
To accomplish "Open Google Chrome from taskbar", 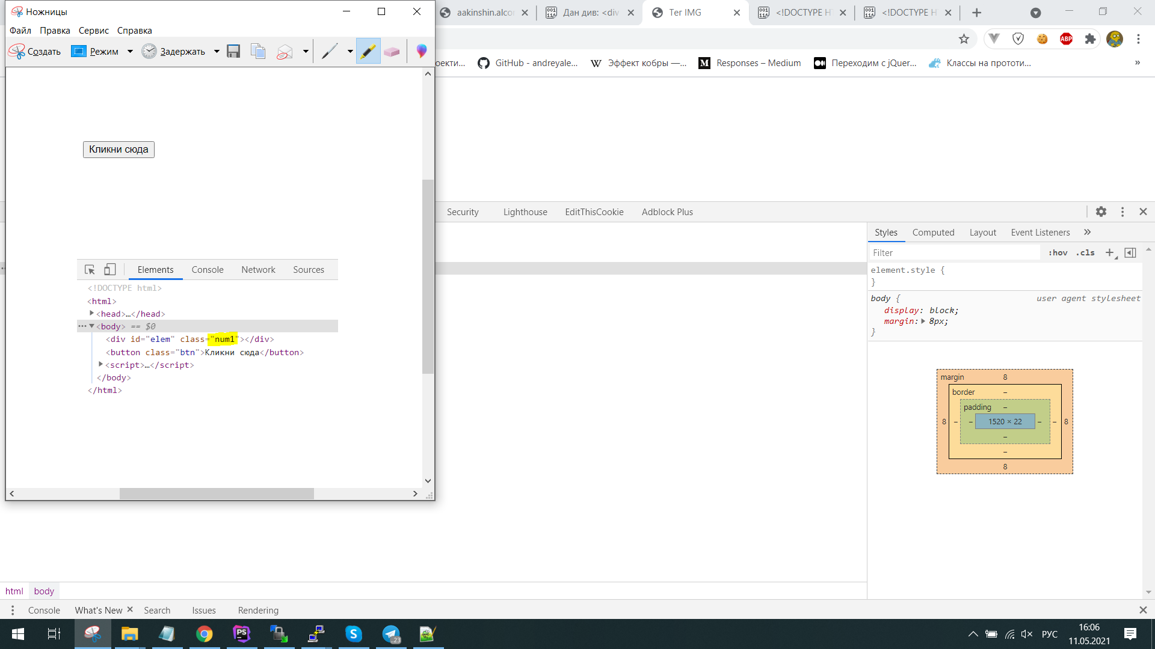I will point(205,634).
